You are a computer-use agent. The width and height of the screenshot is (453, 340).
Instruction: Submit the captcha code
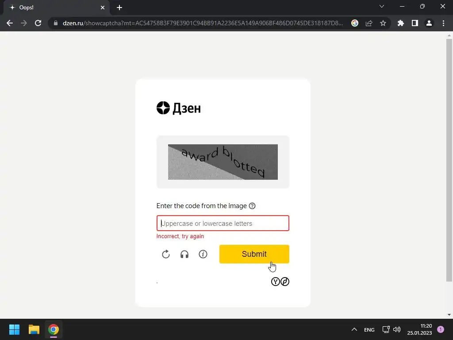click(254, 254)
